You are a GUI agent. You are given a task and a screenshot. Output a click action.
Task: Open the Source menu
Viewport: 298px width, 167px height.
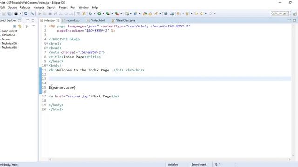click(13, 7)
